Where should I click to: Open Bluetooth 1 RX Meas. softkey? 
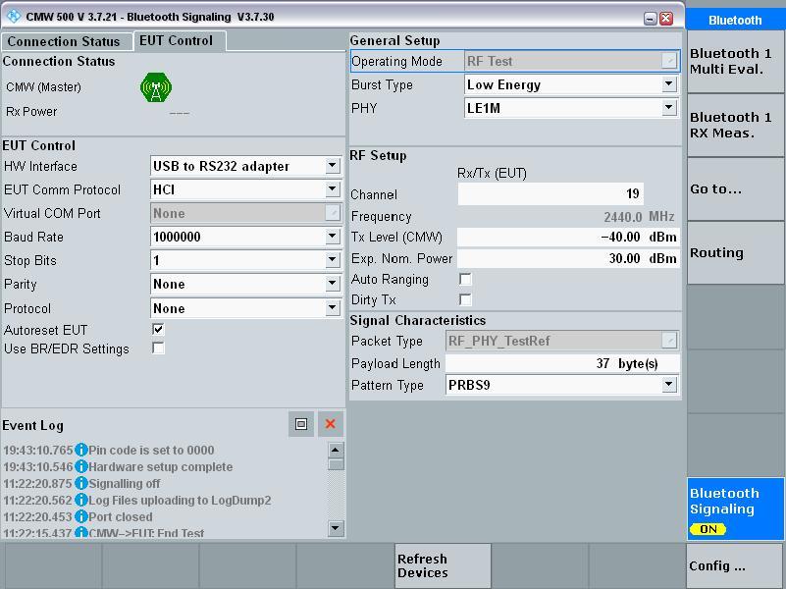(735, 126)
